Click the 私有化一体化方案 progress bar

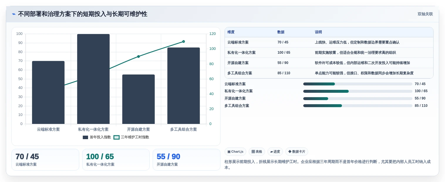(358, 91)
